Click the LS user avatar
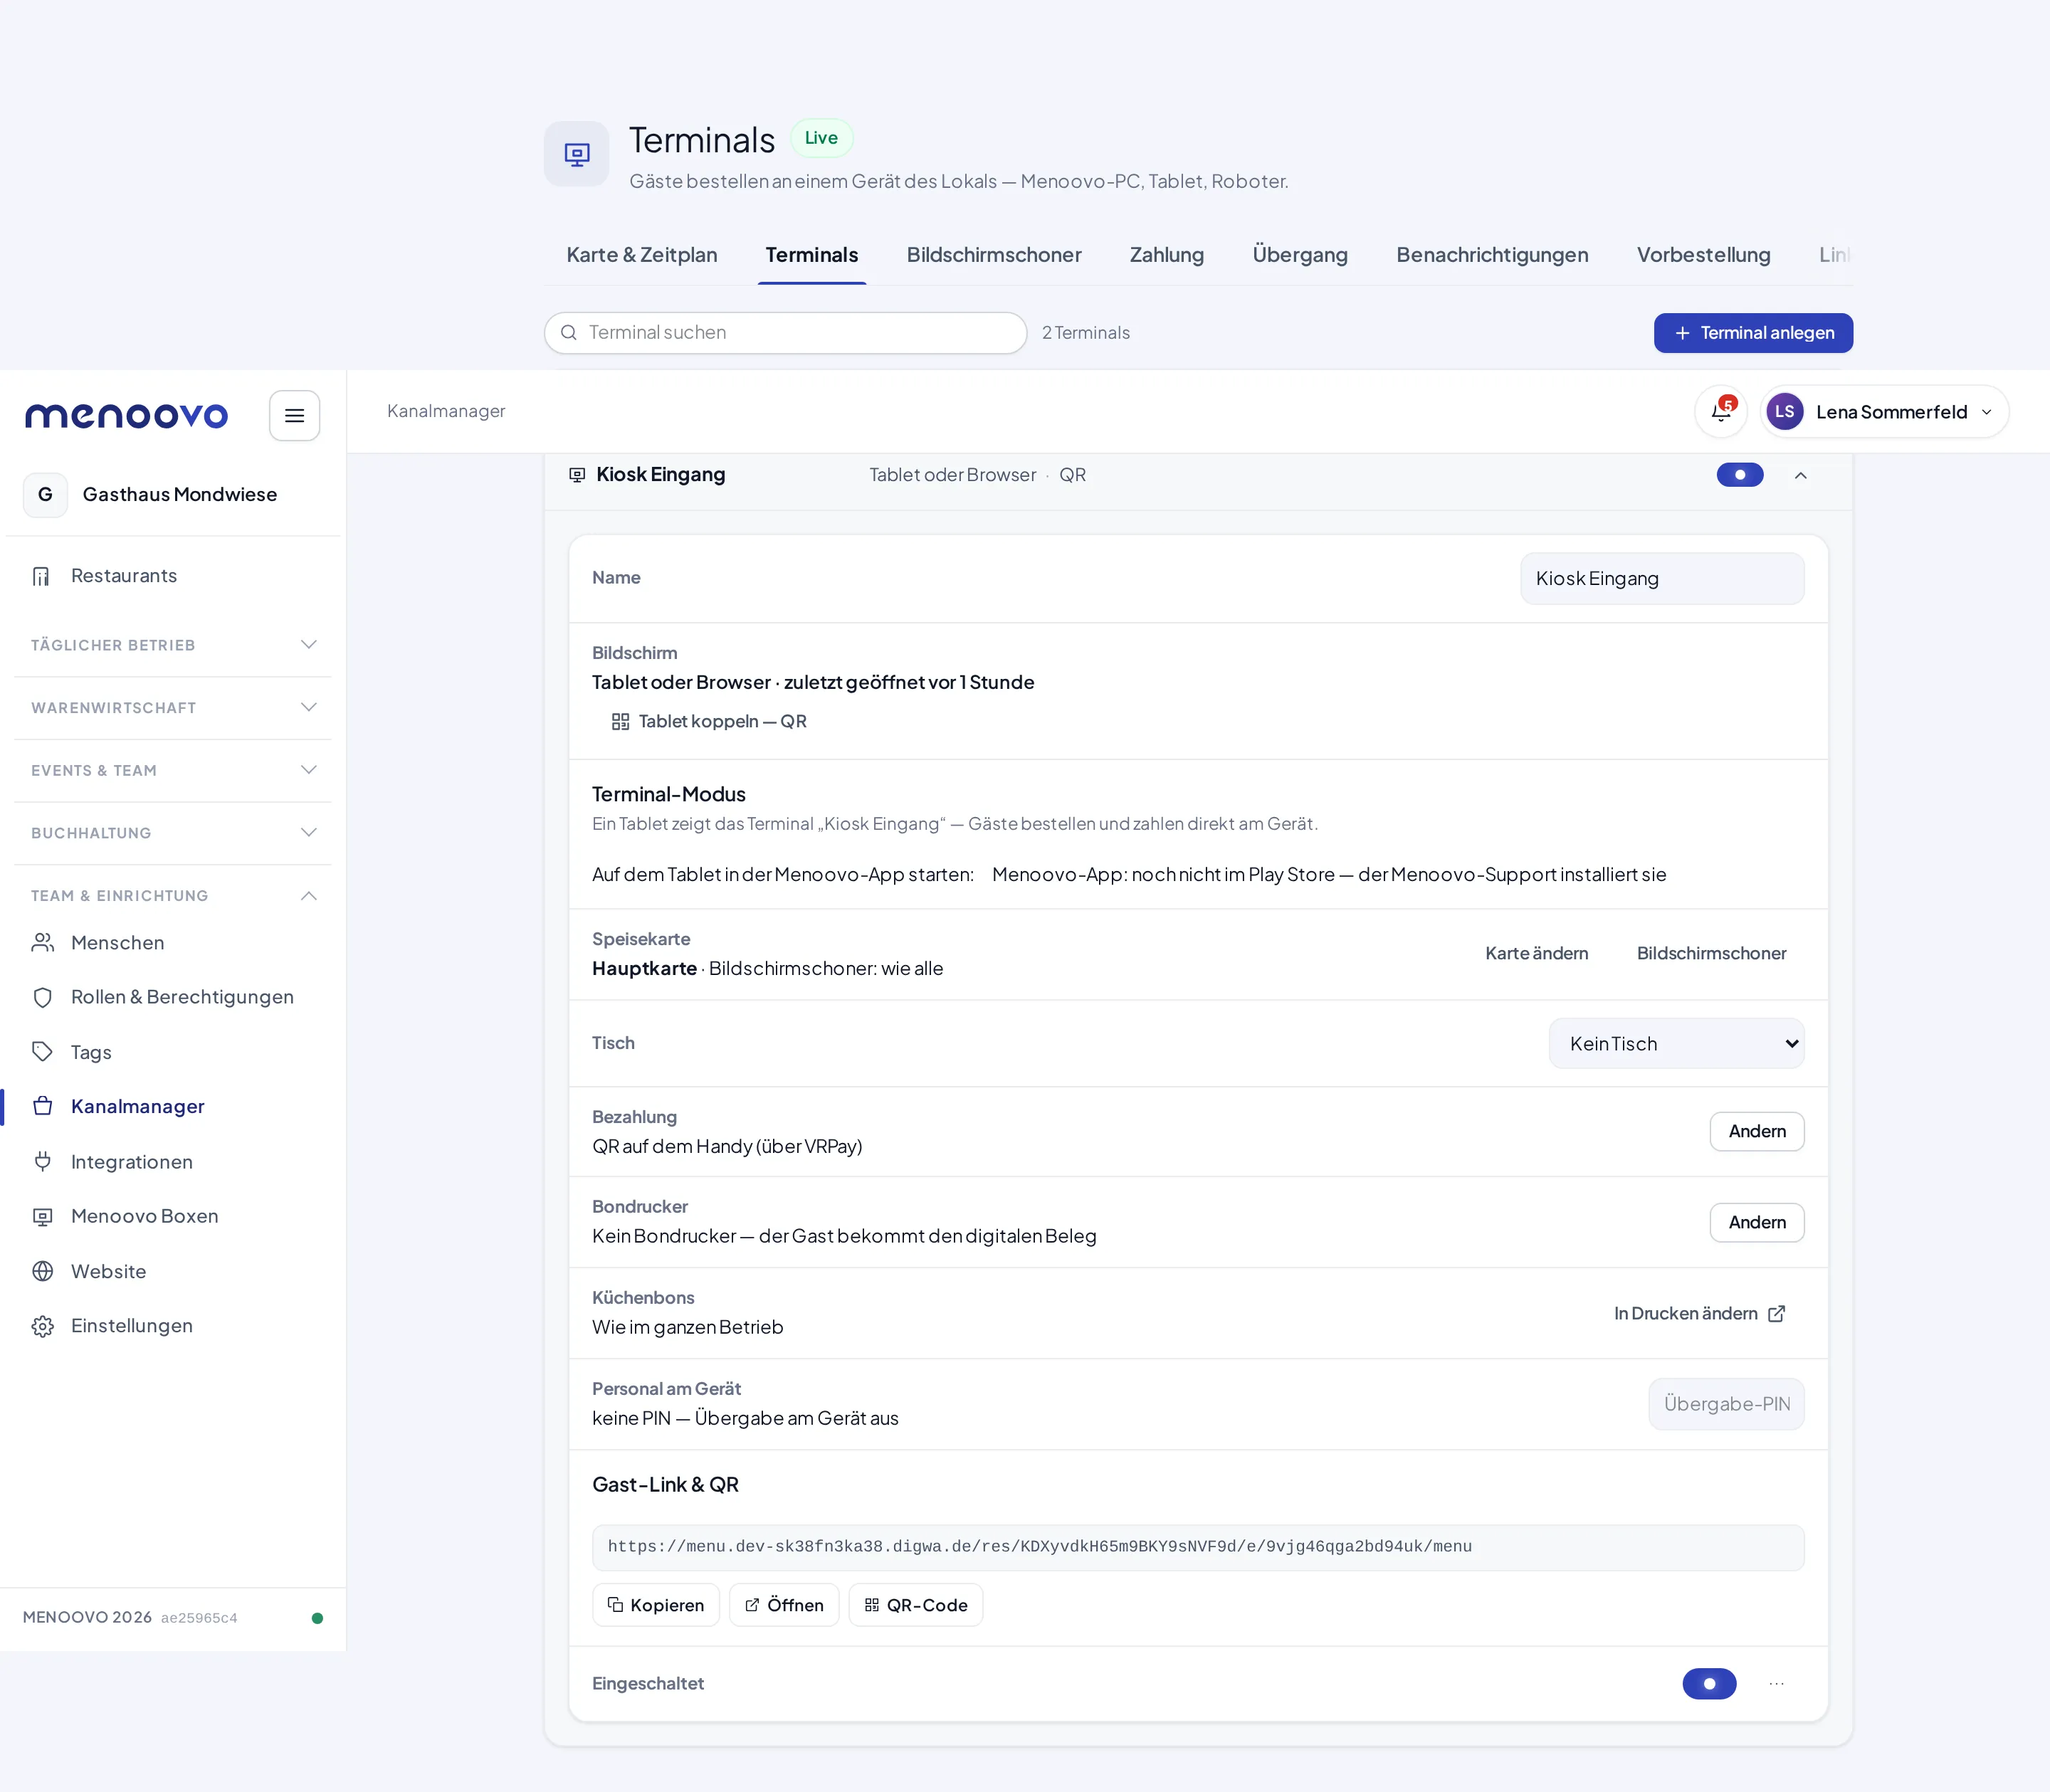The width and height of the screenshot is (2050, 1792). pos(1785,412)
